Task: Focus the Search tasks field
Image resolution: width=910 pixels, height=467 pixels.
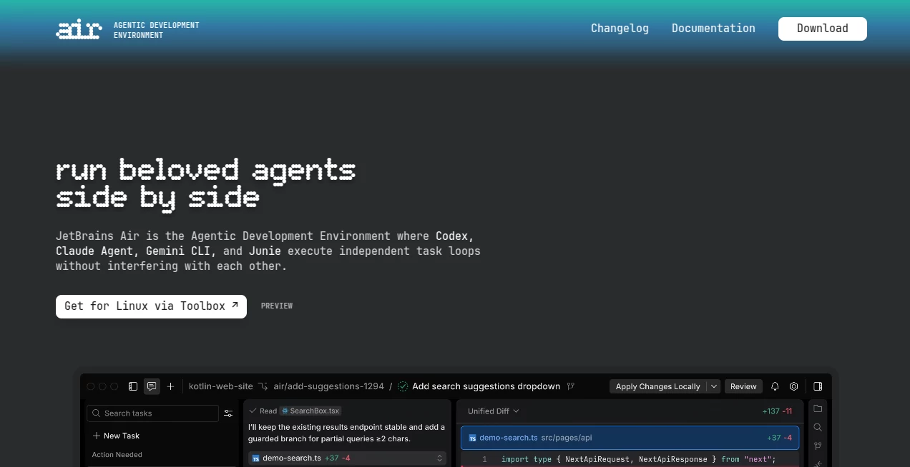Action: point(152,413)
